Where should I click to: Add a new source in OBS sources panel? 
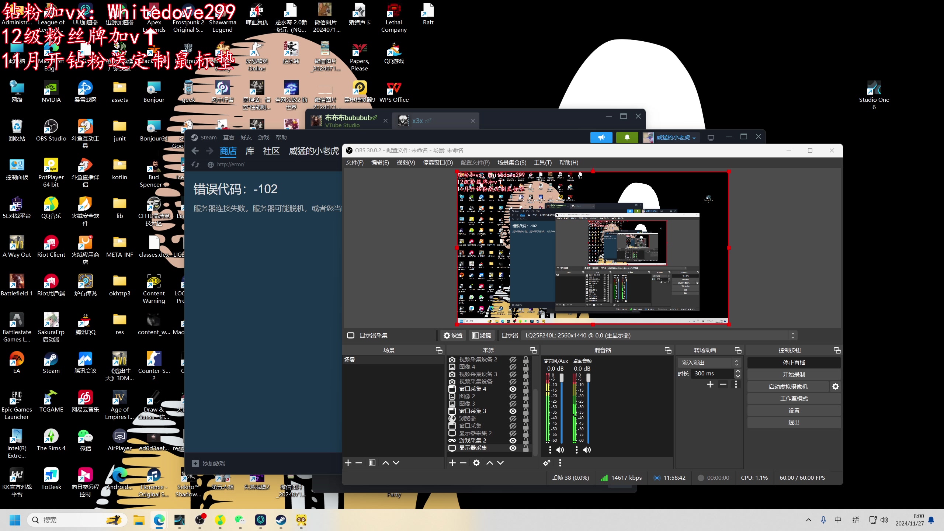[x=452, y=463]
